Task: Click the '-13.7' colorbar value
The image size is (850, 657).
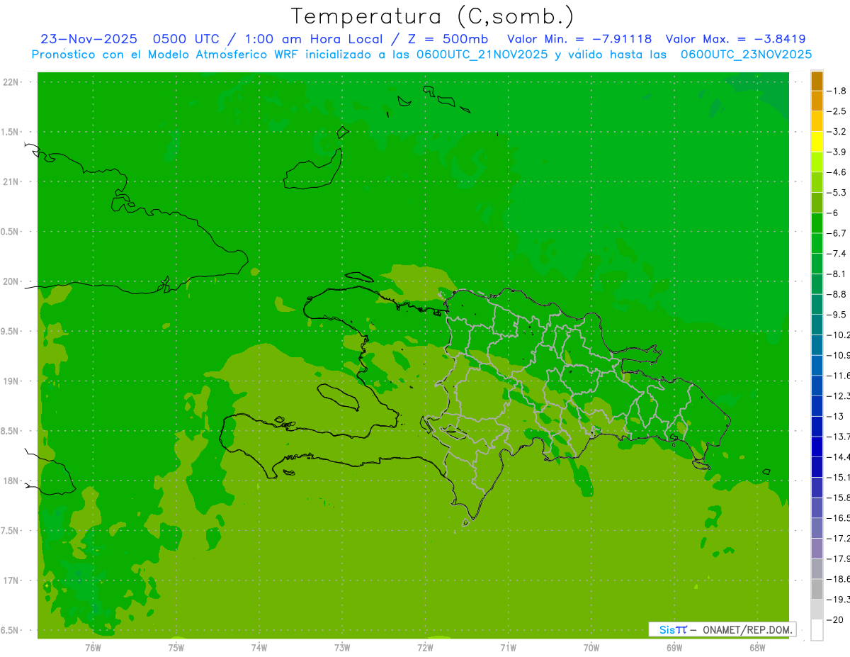Action: tap(839, 437)
